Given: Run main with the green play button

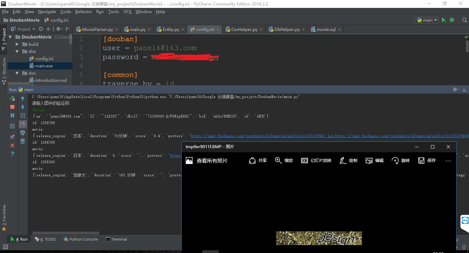Looking at the screenshot, I should (444, 20).
